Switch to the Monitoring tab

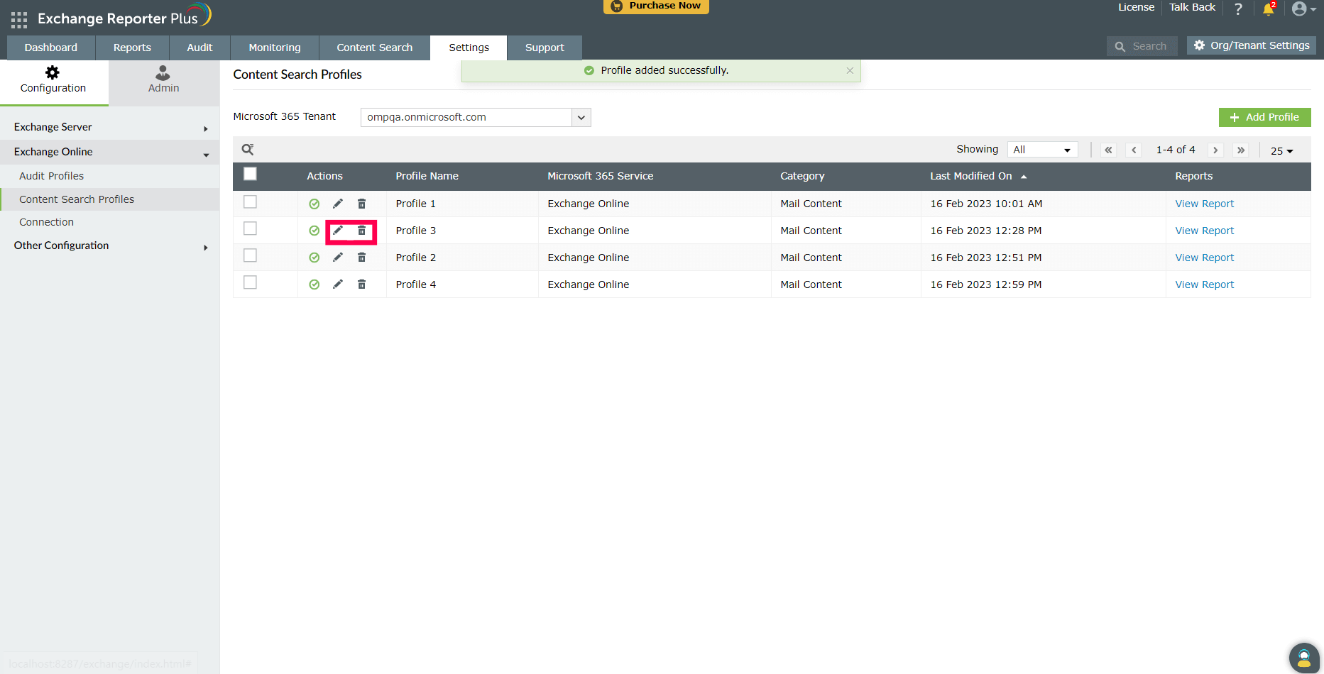(x=275, y=48)
